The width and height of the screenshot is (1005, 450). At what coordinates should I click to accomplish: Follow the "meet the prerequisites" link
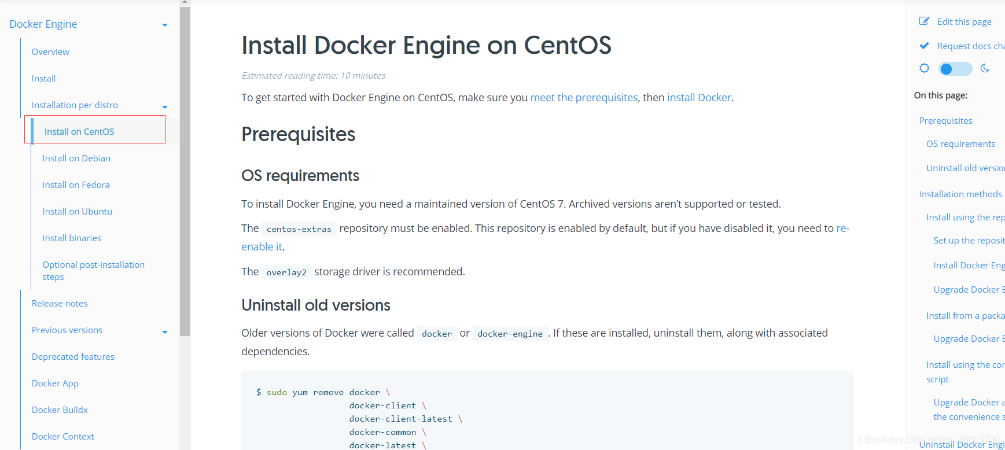(584, 98)
